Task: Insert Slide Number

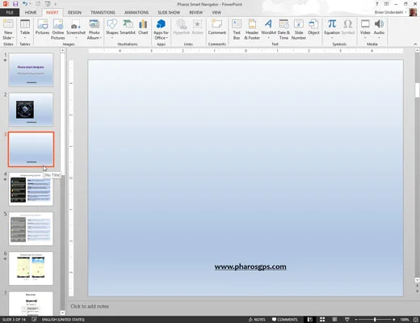Action: point(299,30)
